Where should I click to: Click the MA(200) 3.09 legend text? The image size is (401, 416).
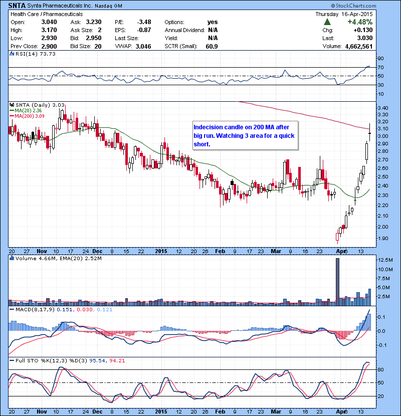tap(30, 116)
